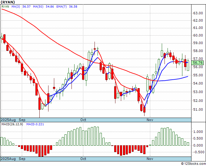
Task: Click the 54.00 price axis label
Action: tap(198, 83)
